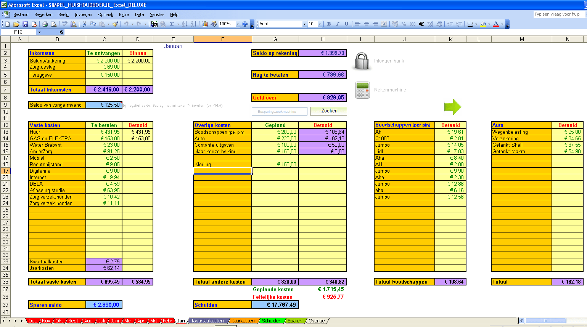The height and width of the screenshot is (327, 587).
Task: Click the Euro currency style icon
Action: (x=421, y=24)
